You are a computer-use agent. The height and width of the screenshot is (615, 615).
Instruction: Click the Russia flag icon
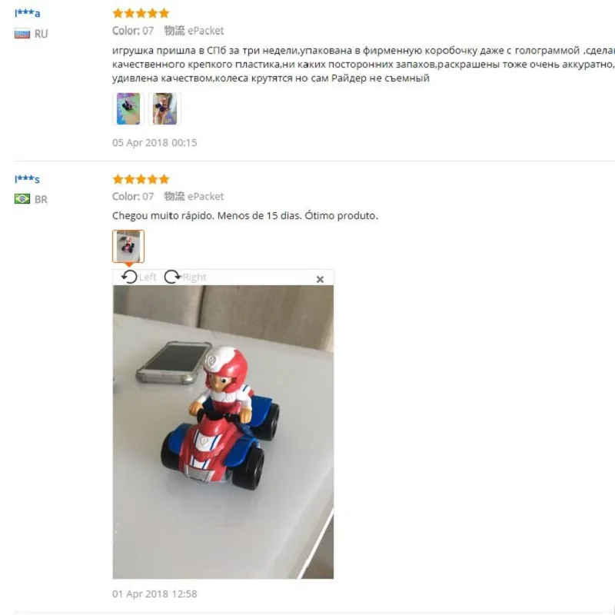22,34
